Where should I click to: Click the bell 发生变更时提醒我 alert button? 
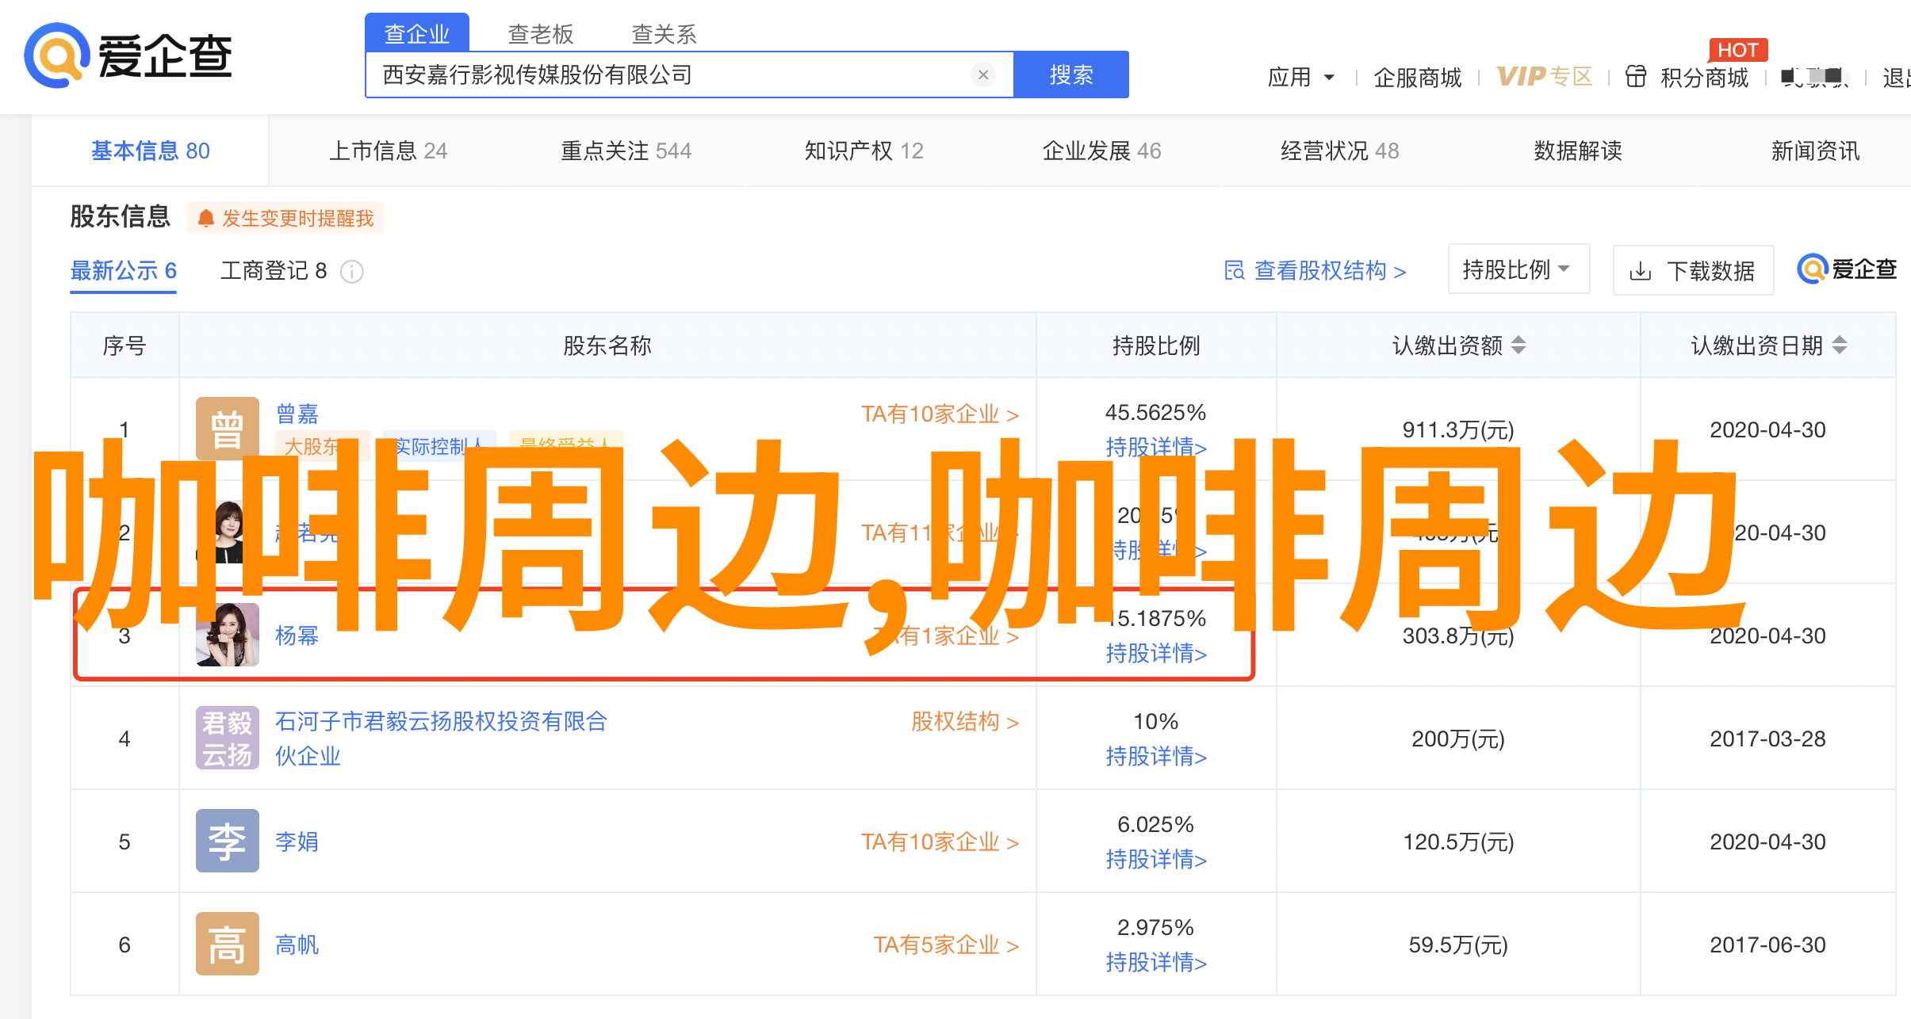coord(285,218)
